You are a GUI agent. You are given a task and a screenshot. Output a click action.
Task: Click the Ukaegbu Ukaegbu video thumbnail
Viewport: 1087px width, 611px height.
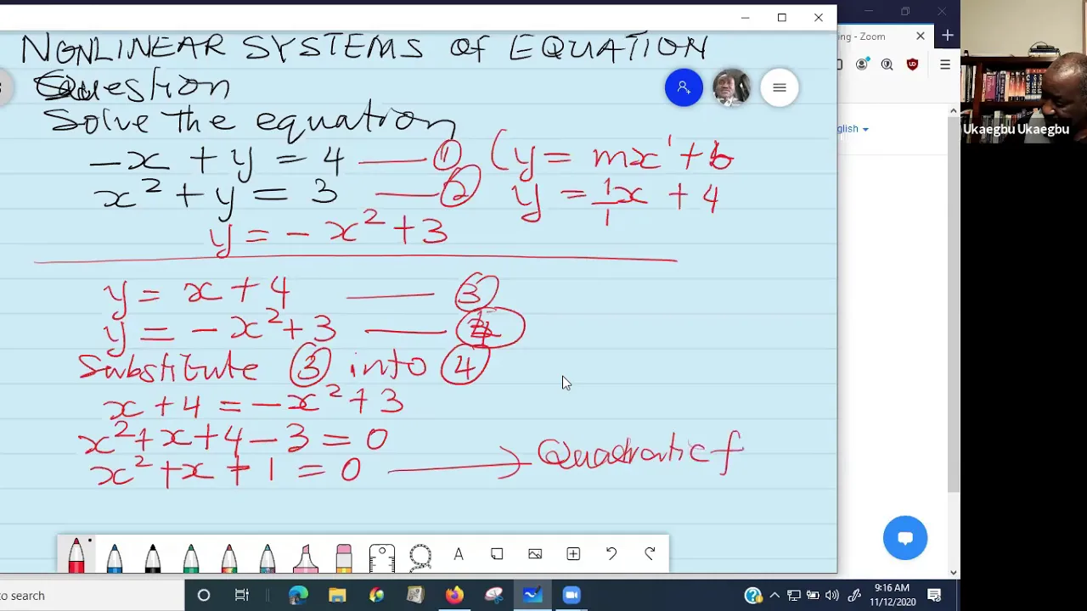tap(1023, 70)
